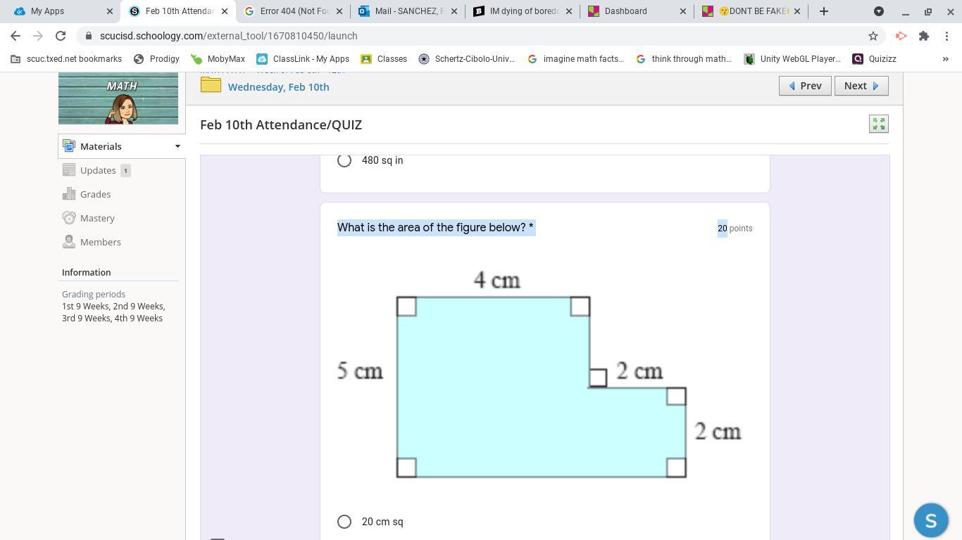
Task: Click the Updates notification badge showing 1
Action: pos(125,170)
